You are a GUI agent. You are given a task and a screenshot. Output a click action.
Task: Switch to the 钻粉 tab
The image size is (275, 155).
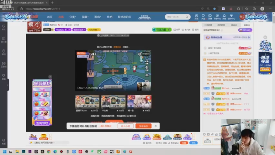click(x=247, y=25)
